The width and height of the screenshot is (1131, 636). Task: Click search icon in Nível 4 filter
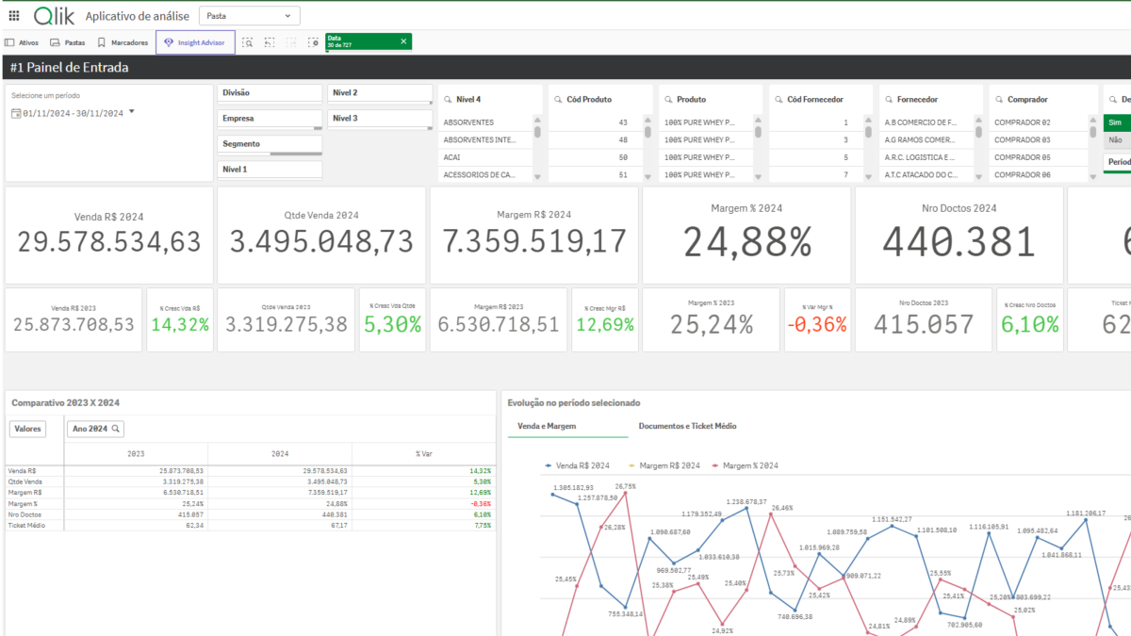(447, 99)
